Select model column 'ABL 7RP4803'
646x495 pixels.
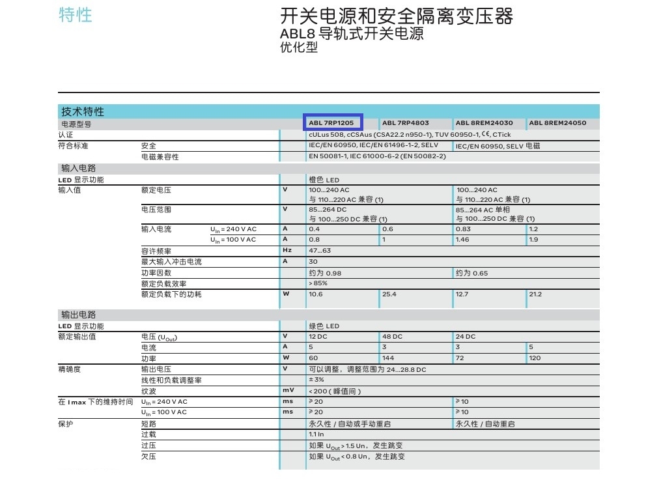pos(406,123)
